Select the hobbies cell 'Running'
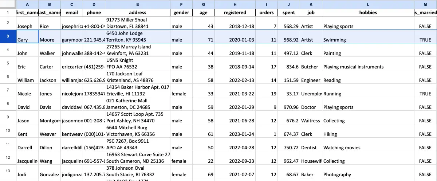 [368, 90]
